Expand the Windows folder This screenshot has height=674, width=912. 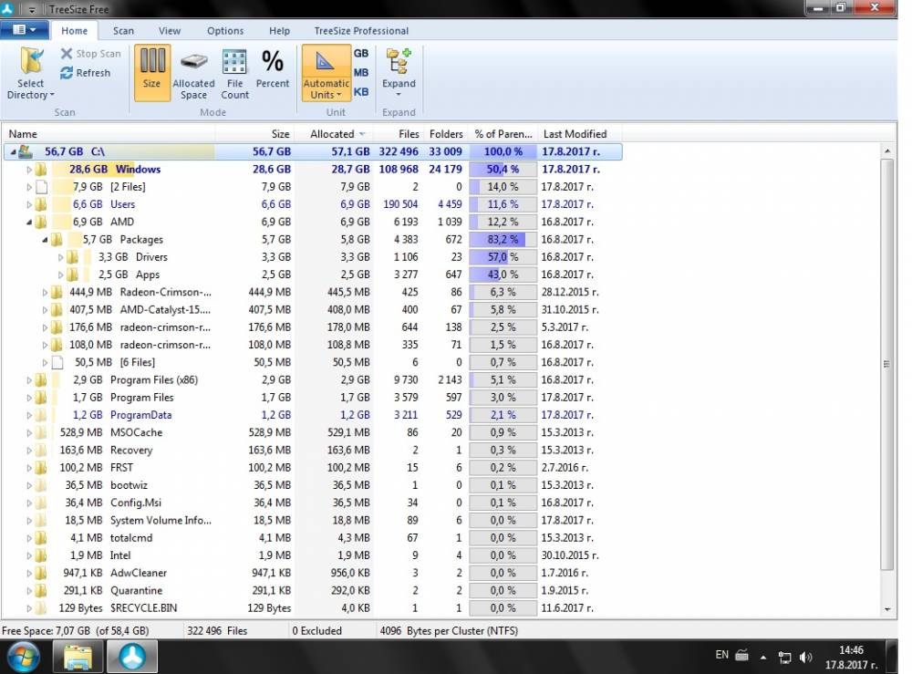(x=29, y=170)
